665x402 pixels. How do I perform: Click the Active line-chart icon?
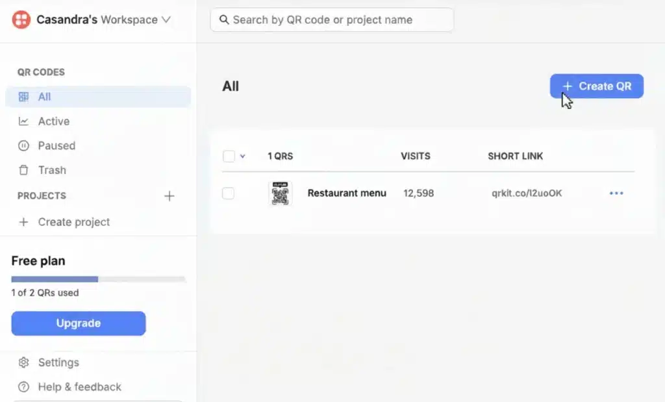coord(24,121)
